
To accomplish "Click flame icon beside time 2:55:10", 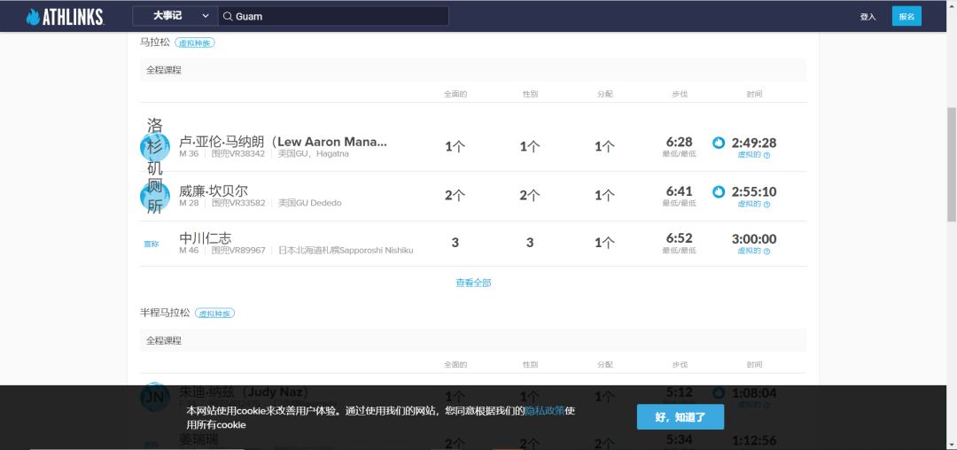I will (x=719, y=191).
